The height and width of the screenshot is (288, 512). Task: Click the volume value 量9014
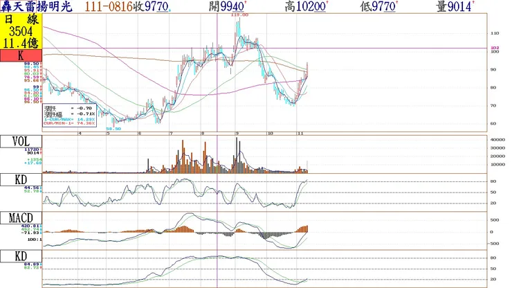click(x=454, y=6)
